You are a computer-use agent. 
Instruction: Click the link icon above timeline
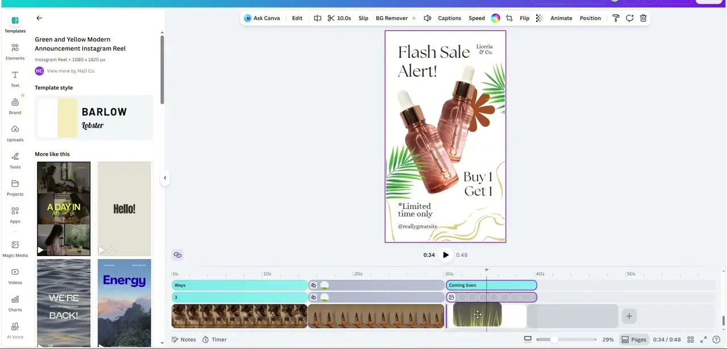tap(178, 255)
